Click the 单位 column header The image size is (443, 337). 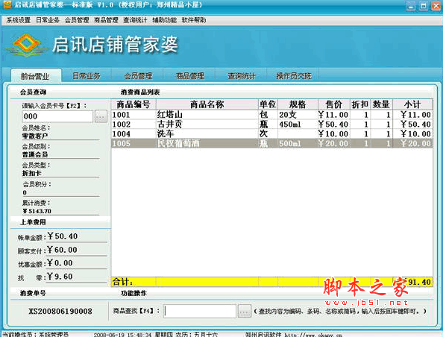(x=268, y=104)
